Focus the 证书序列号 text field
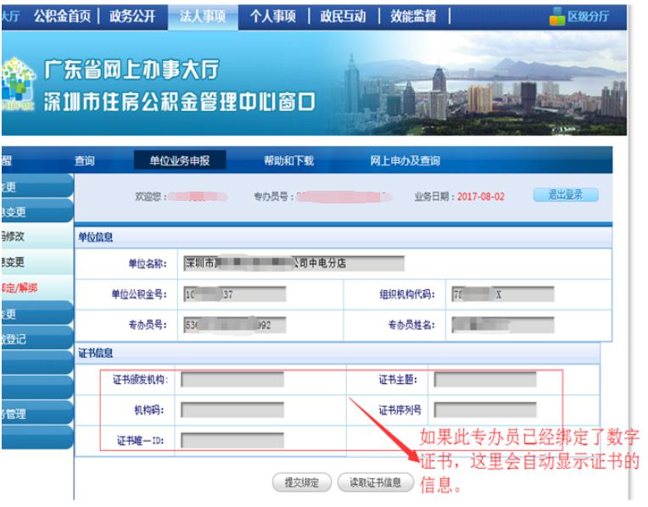This screenshot has width=648, height=507. click(x=484, y=410)
